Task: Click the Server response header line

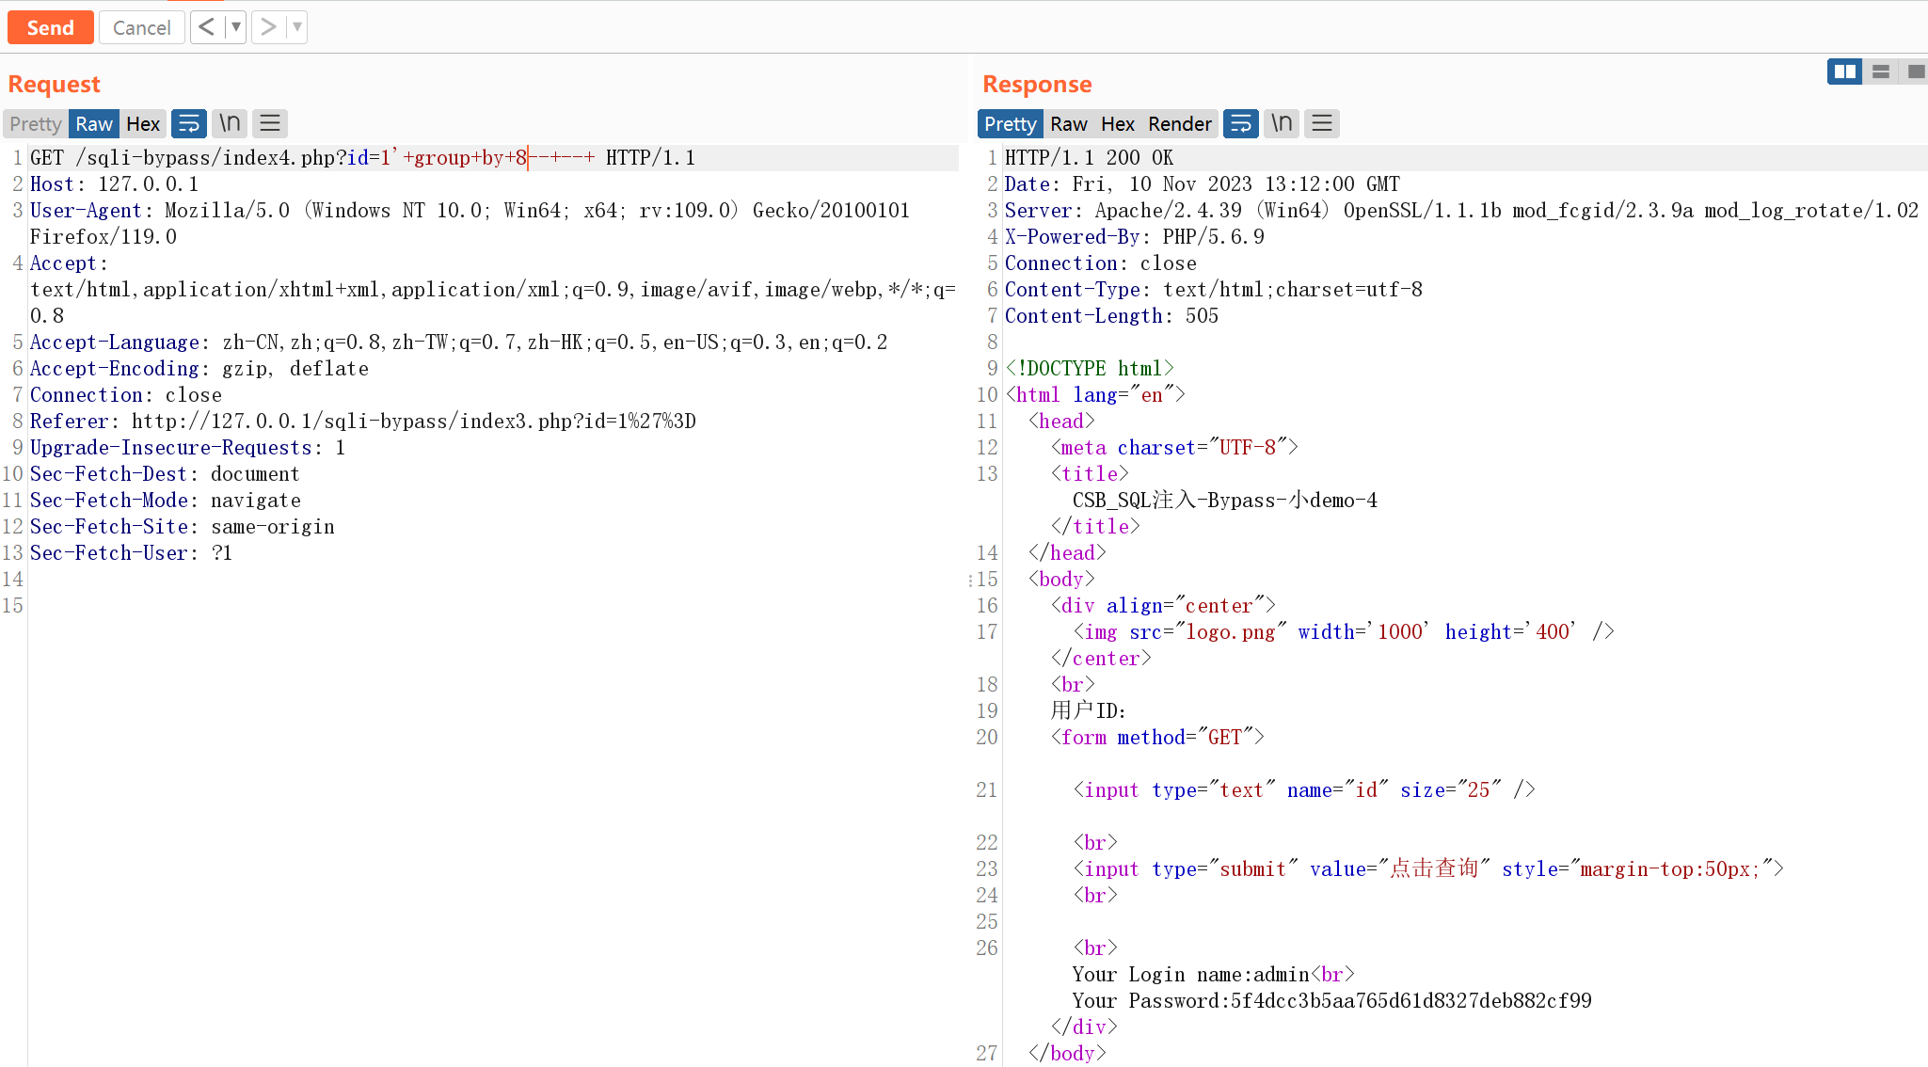Action: [x=1461, y=210]
